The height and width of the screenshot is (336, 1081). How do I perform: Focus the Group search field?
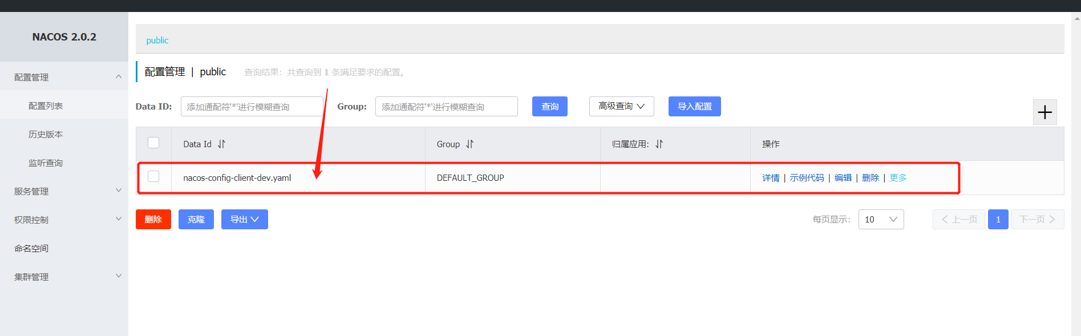tap(447, 106)
